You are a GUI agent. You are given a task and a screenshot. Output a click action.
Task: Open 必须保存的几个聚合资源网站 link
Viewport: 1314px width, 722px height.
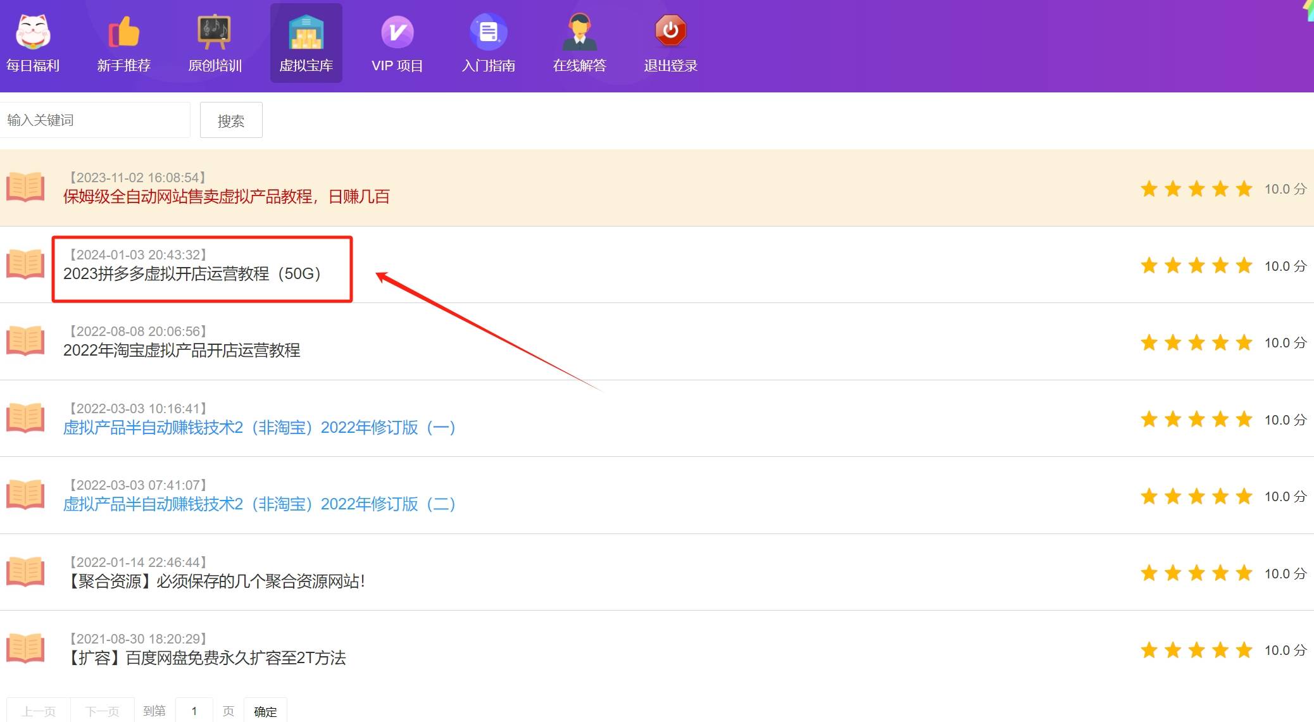[216, 582]
